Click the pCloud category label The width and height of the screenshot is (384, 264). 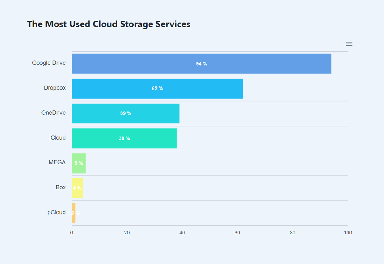click(56, 212)
